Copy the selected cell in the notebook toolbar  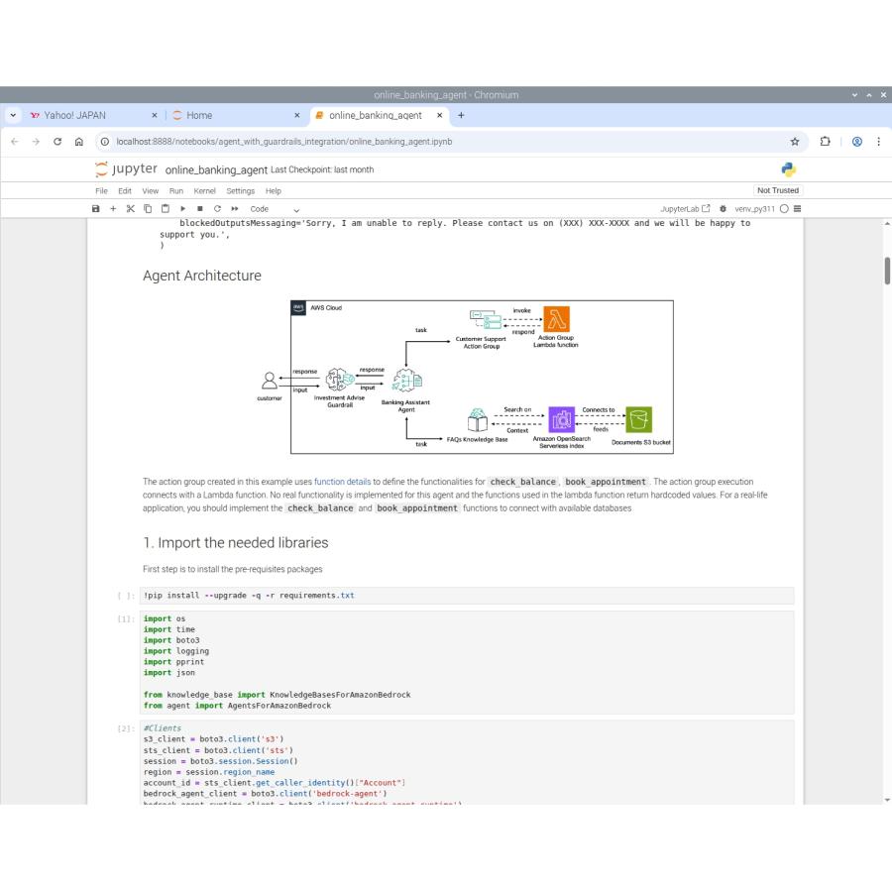[x=147, y=209]
